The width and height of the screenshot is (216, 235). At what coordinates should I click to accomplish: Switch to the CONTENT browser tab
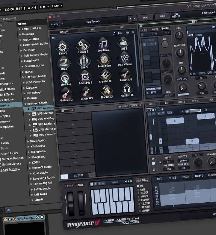click(64, 32)
